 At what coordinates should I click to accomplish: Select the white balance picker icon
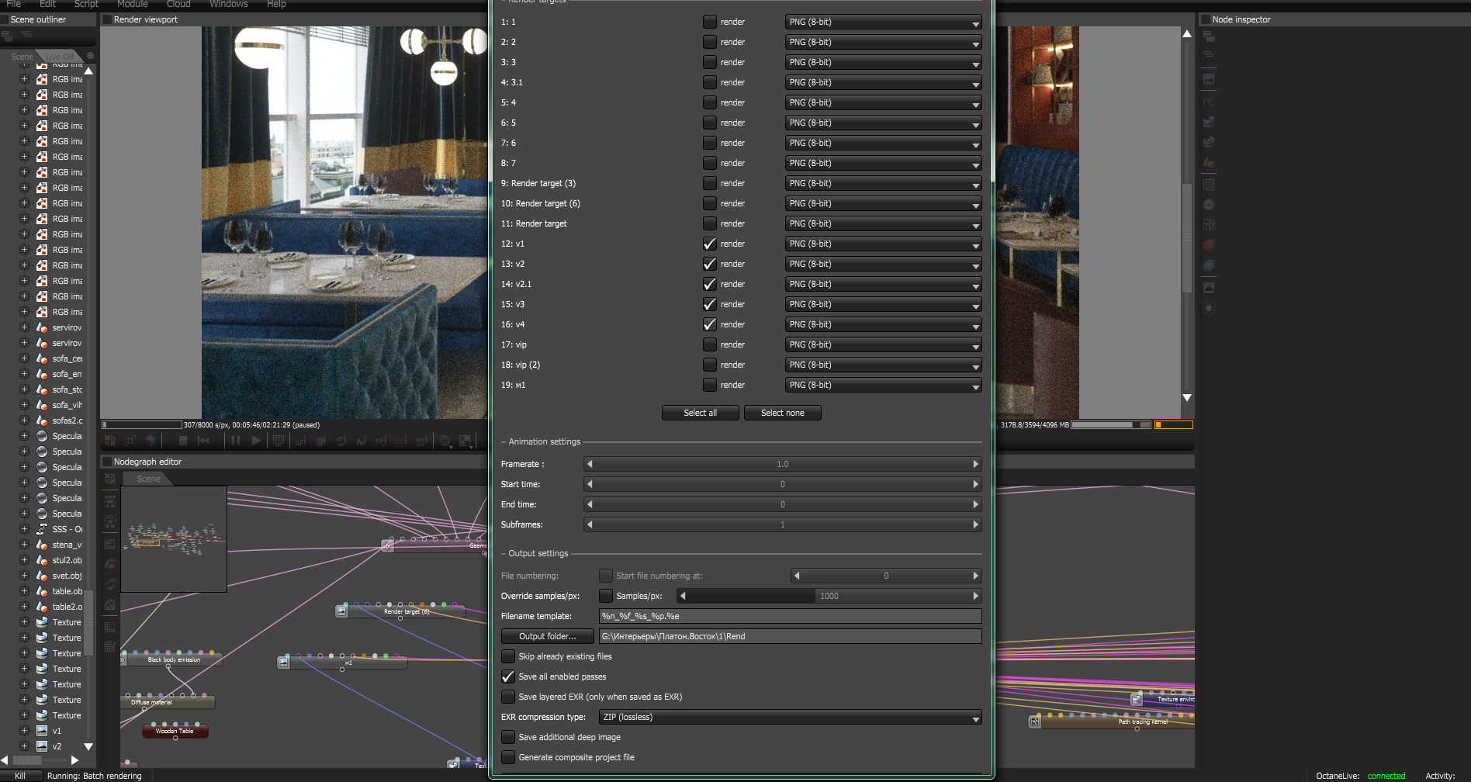point(320,441)
